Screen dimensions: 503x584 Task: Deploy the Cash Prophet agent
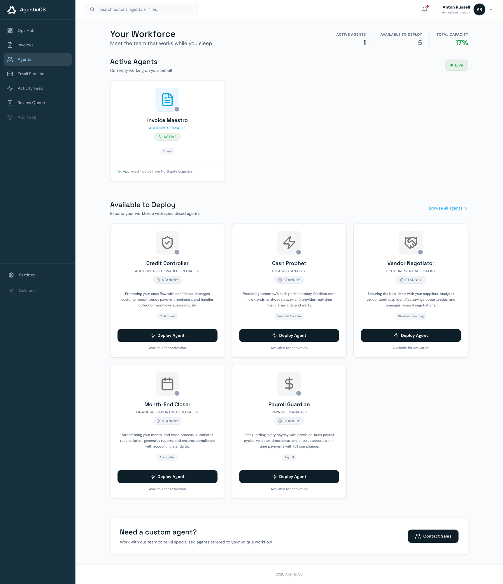289,335
